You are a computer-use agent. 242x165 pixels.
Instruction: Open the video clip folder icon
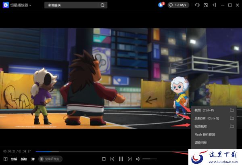[x=232, y=126]
